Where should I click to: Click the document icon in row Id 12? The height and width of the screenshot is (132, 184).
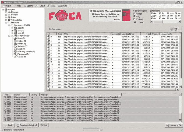(49, 70)
